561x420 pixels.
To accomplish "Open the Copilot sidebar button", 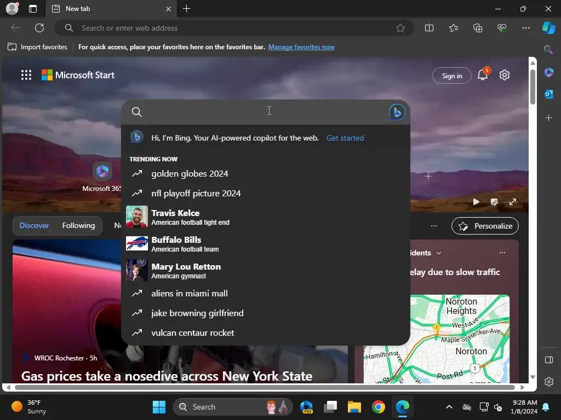I will (x=548, y=28).
